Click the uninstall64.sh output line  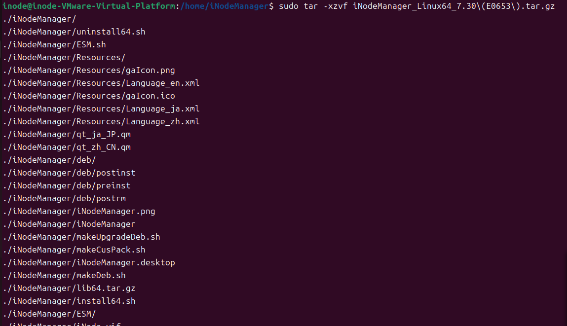pyautogui.click(x=74, y=32)
